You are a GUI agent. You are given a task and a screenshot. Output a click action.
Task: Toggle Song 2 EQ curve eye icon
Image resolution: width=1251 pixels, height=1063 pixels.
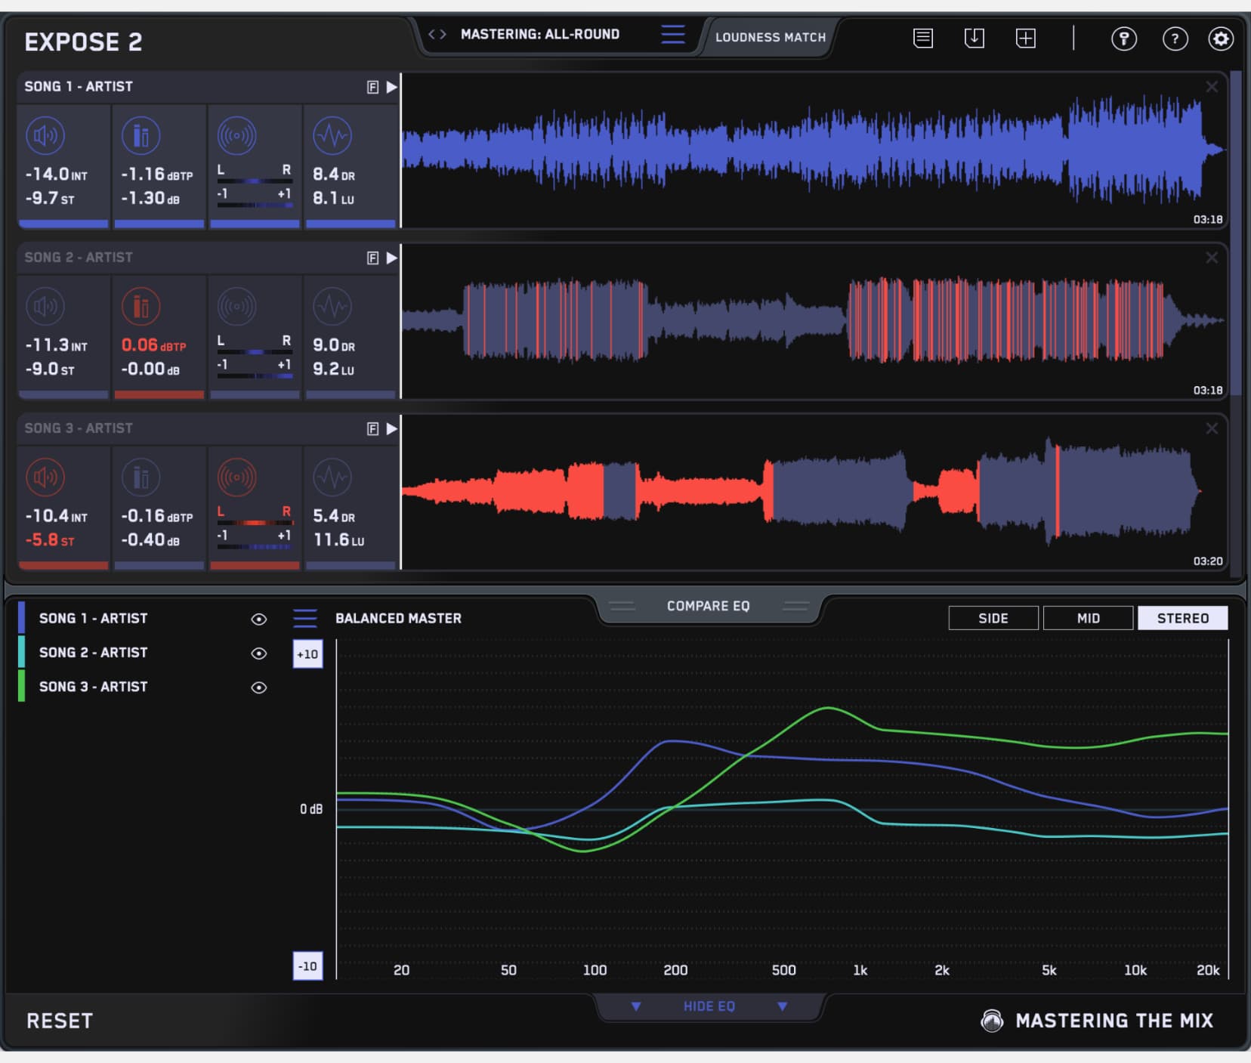coord(258,654)
